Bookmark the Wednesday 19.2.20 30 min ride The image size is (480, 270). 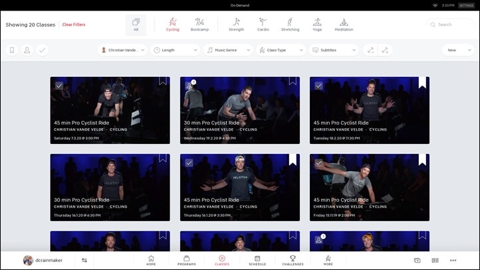pos(293,81)
